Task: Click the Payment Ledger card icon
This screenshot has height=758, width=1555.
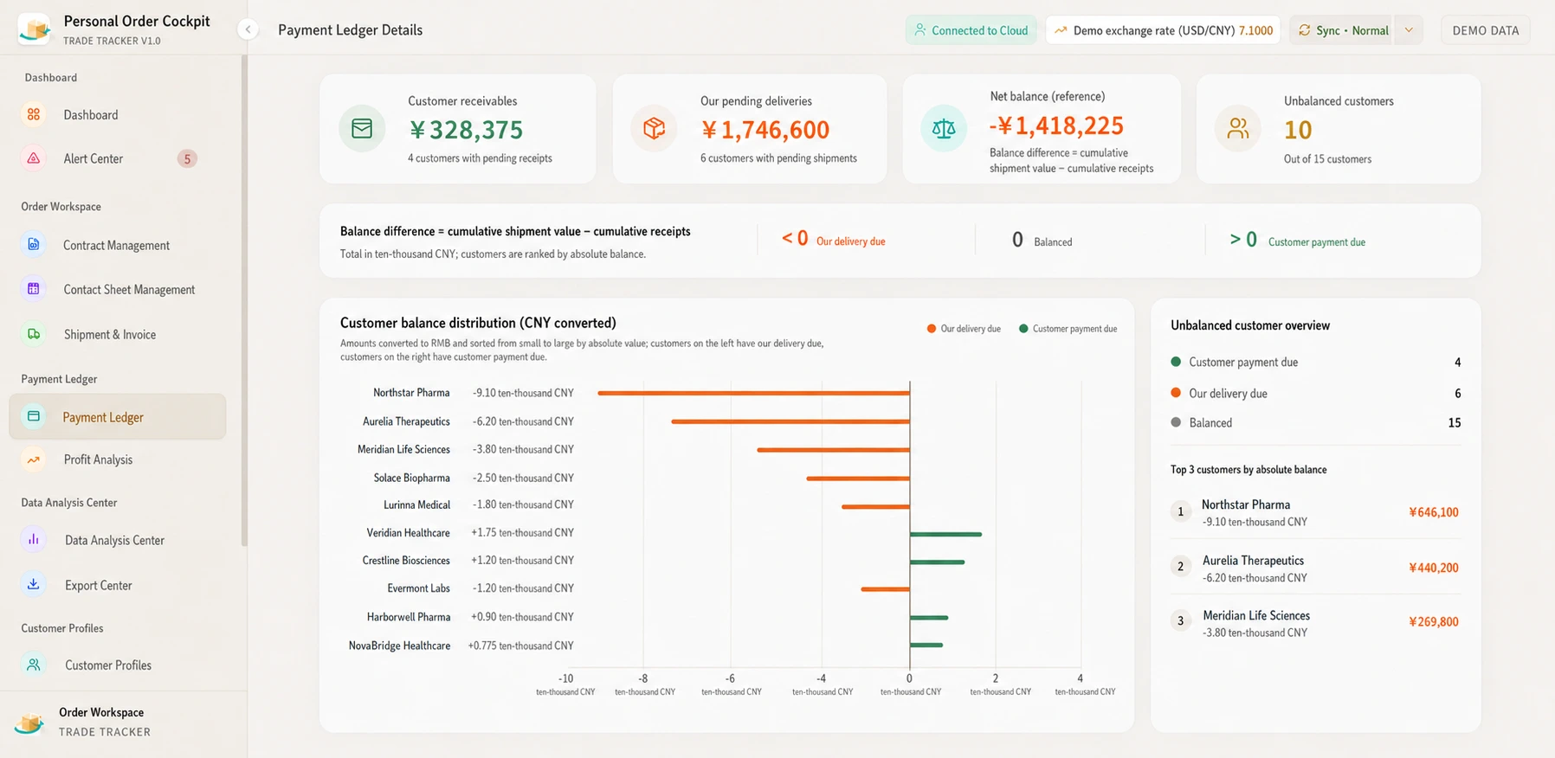Action: [x=34, y=416]
